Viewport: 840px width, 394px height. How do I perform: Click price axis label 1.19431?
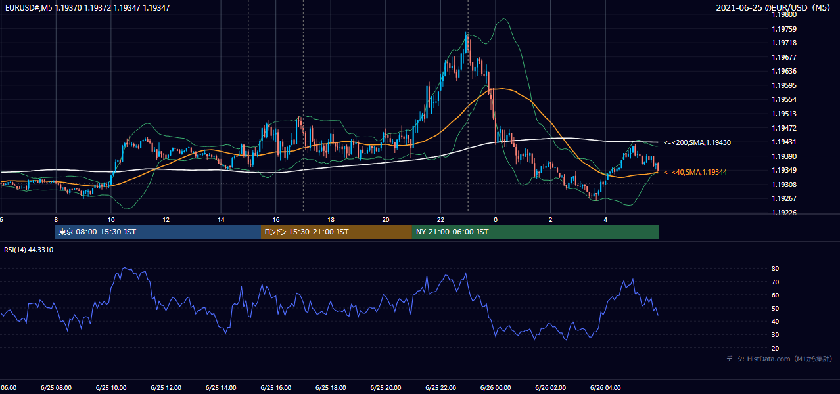click(785, 142)
